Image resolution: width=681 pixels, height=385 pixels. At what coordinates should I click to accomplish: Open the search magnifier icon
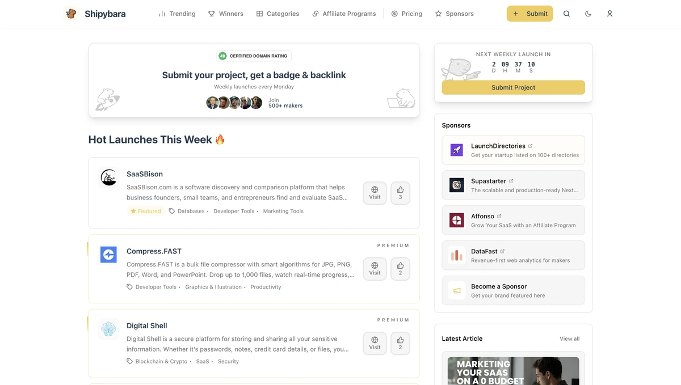566,14
